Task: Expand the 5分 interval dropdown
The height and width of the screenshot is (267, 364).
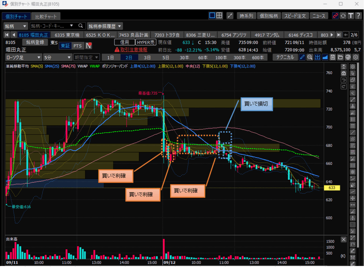Action: point(57,57)
